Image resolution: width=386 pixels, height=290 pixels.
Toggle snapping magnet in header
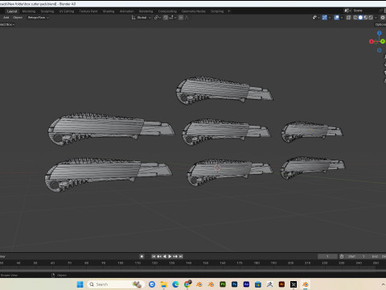(166, 18)
